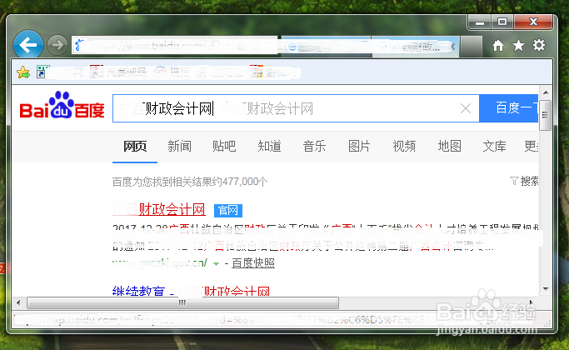Select the 网页 search category
The height and width of the screenshot is (350, 569).
pos(135,147)
